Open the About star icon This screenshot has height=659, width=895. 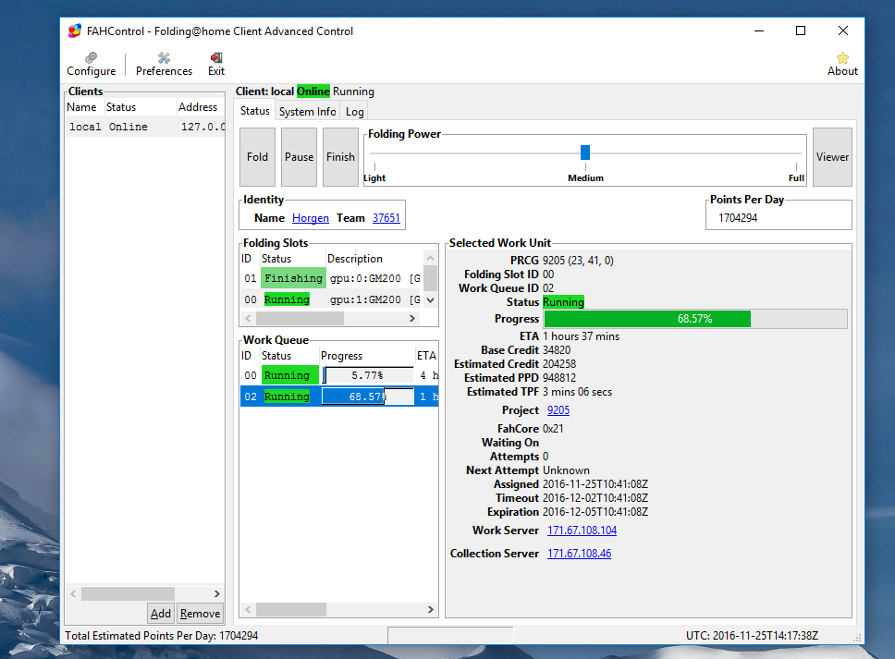point(842,64)
